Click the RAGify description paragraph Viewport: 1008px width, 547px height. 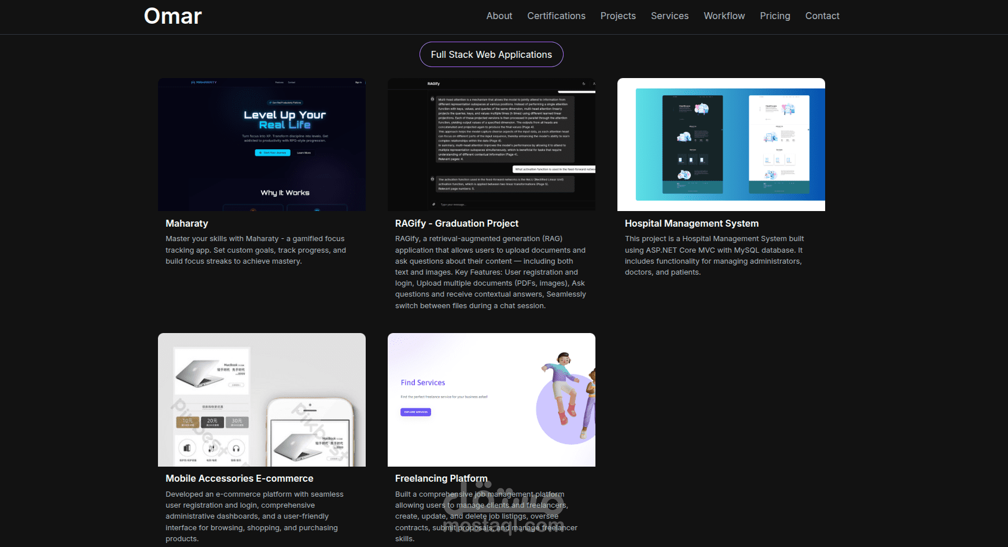click(491, 272)
